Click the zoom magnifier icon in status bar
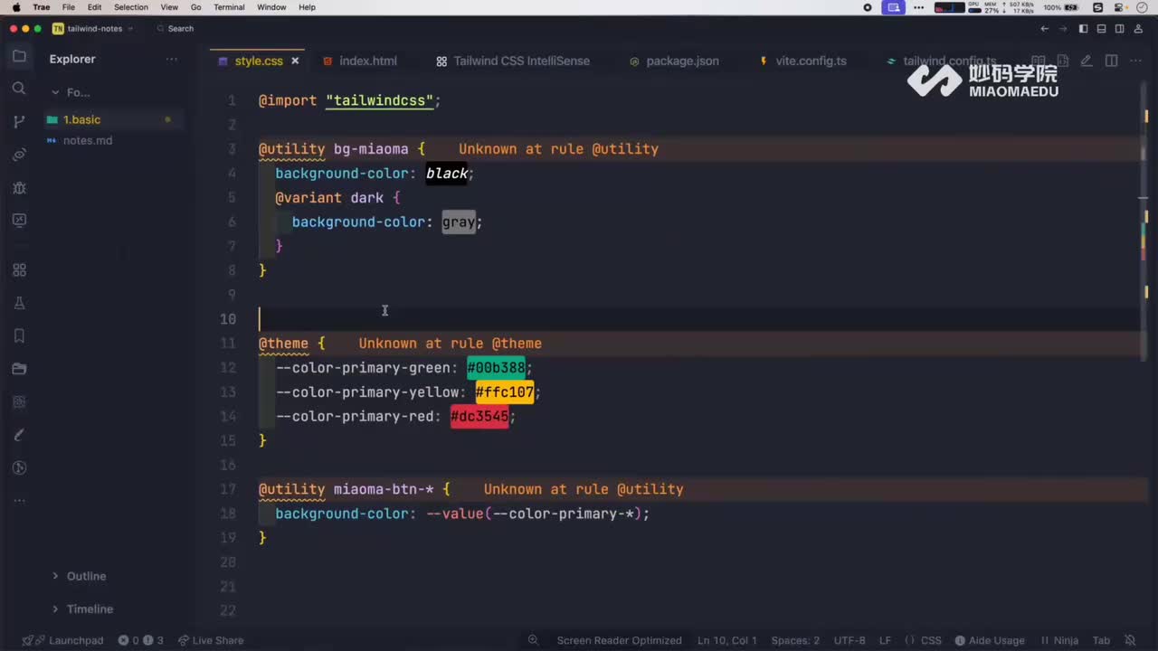 pos(534,640)
